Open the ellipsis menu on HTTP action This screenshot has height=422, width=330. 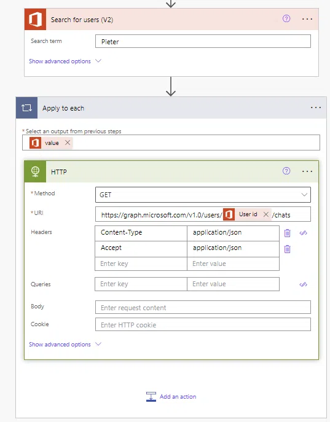[307, 171]
